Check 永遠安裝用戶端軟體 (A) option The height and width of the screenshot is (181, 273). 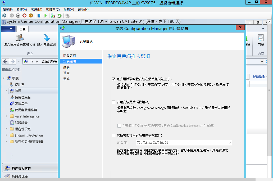(113, 102)
